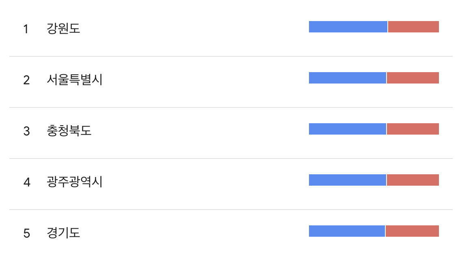Click the red bar segment for 강원도

point(413,27)
